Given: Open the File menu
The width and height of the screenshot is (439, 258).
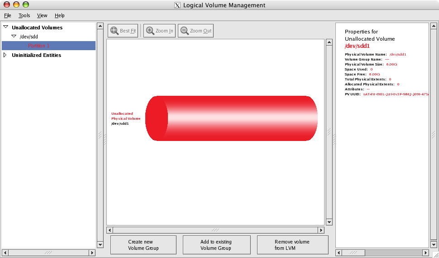Looking at the screenshot, I should click(x=7, y=15).
